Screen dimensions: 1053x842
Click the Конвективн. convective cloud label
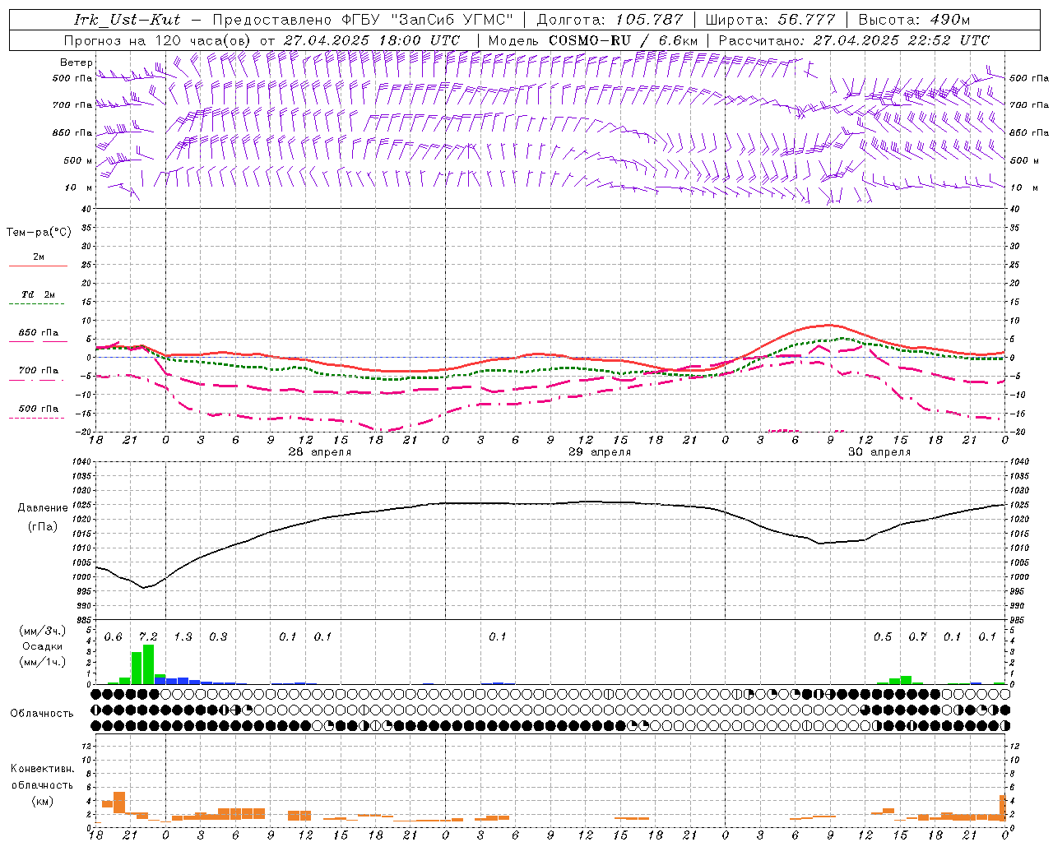[x=43, y=769]
